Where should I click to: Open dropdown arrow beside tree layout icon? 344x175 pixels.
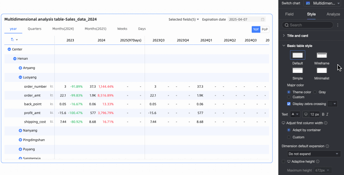tap(16, 40)
